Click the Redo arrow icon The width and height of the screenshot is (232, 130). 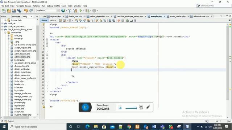(31, 10)
